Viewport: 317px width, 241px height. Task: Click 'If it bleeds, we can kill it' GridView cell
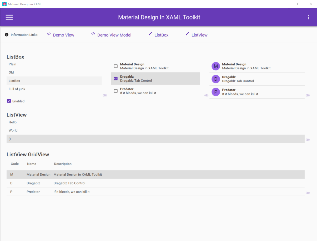pyautogui.click(x=72, y=192)
